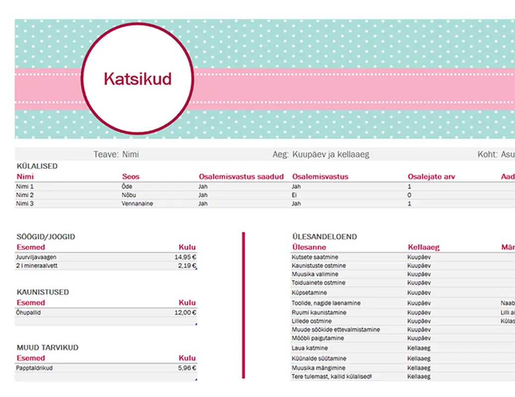Viewport: 515px width, 397px height.
Task: Click the Muusika mängimine task
Action: (x=319, y=368)
